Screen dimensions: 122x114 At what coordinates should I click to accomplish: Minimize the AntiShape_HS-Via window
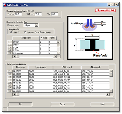point(109,5)
